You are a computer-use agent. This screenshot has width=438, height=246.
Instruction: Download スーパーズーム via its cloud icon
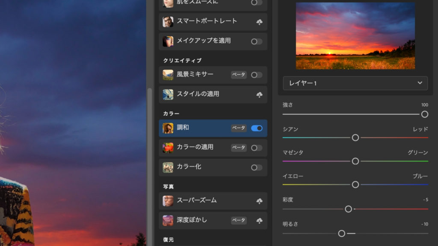[259, 201]
